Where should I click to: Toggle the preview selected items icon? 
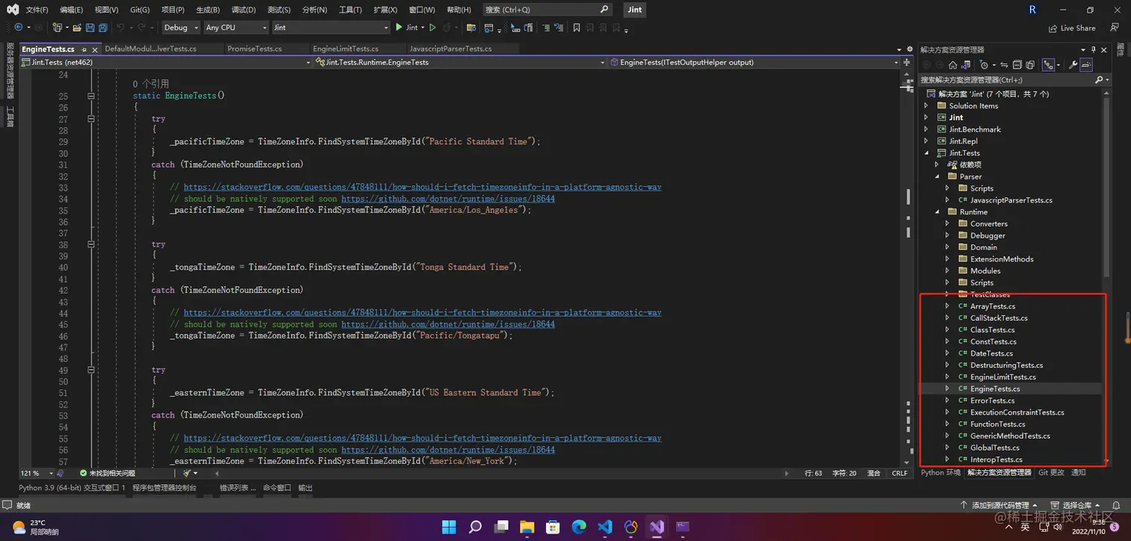[1086, 65]
